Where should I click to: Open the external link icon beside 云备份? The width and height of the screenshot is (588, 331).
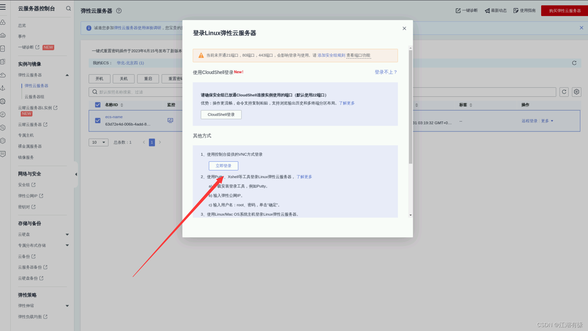click(x=33, y=256)
